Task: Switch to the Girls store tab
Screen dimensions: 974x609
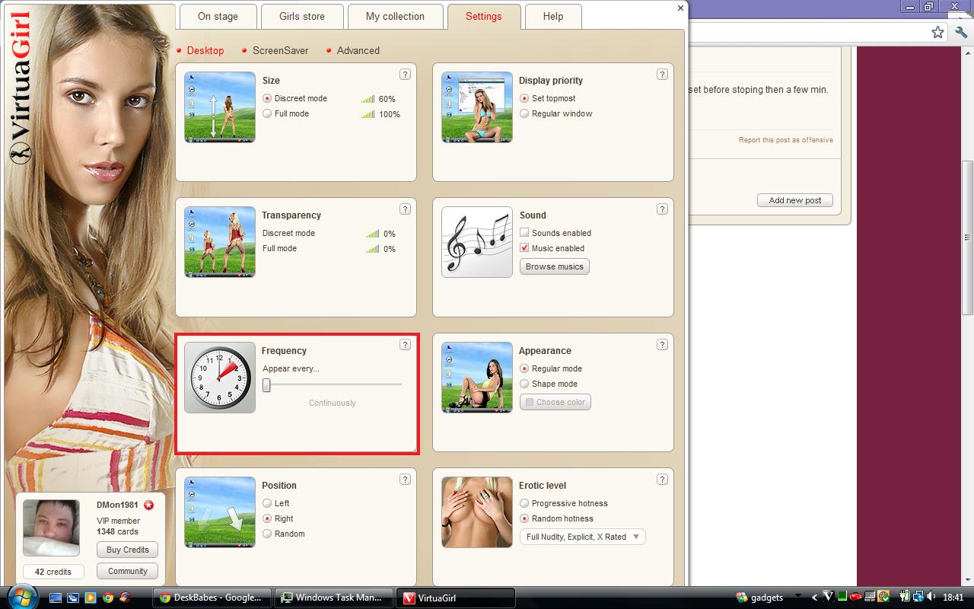Action: click(301, 16)
